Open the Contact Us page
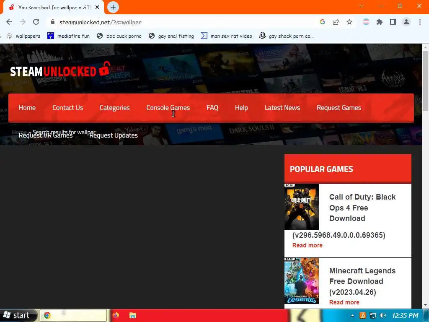Viewport: 429px width, 322px height. click(x=67, y=108)
